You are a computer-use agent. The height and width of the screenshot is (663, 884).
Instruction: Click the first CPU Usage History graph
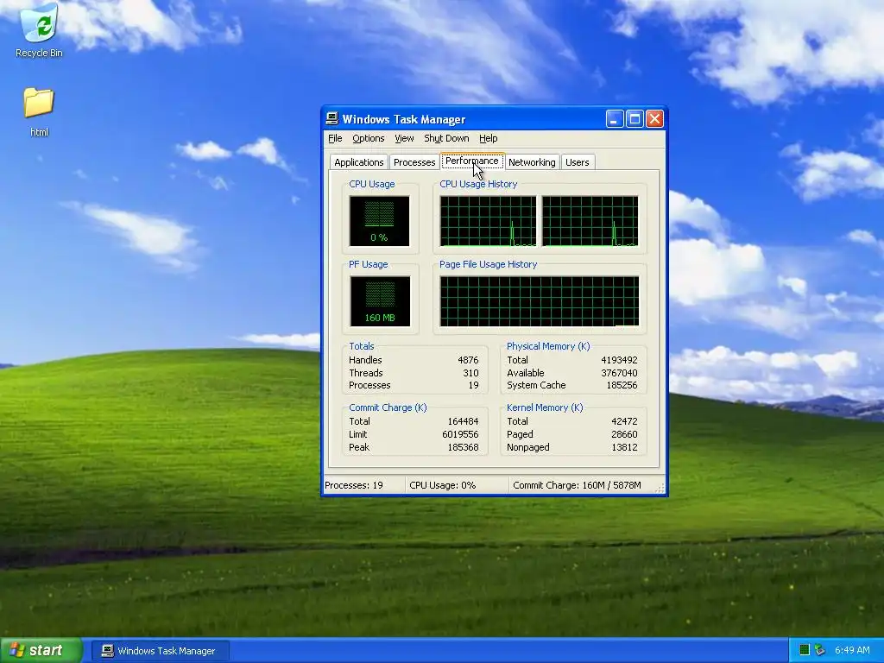coord(489,221)
